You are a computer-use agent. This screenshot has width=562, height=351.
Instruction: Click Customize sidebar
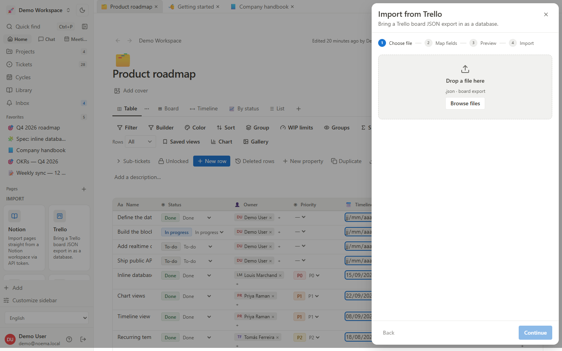30,300
